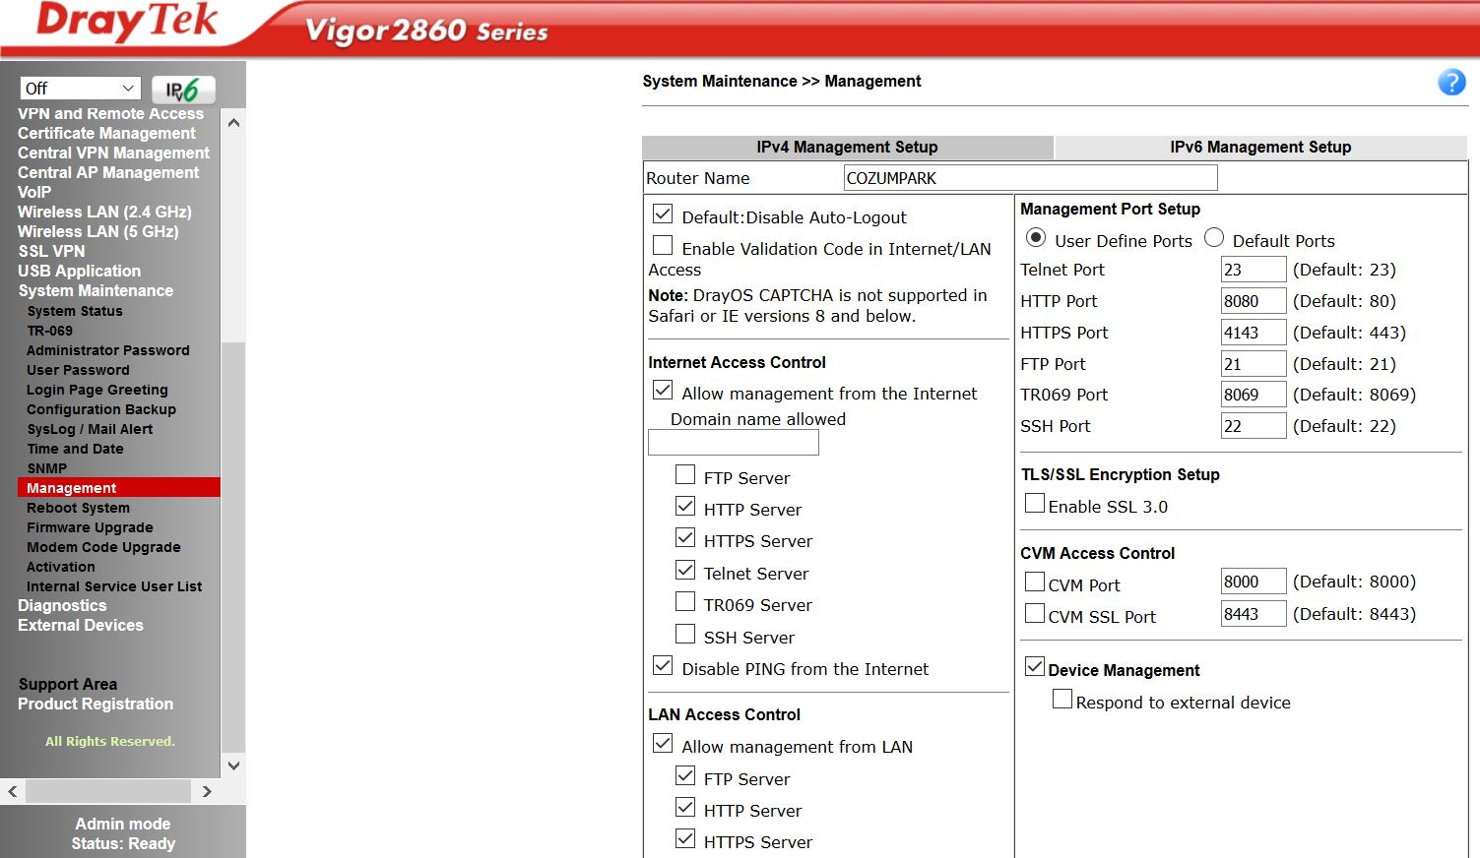1480x858 pixels.
Task: Click the blue help question mark icon
Action: tap(1451, 83)
